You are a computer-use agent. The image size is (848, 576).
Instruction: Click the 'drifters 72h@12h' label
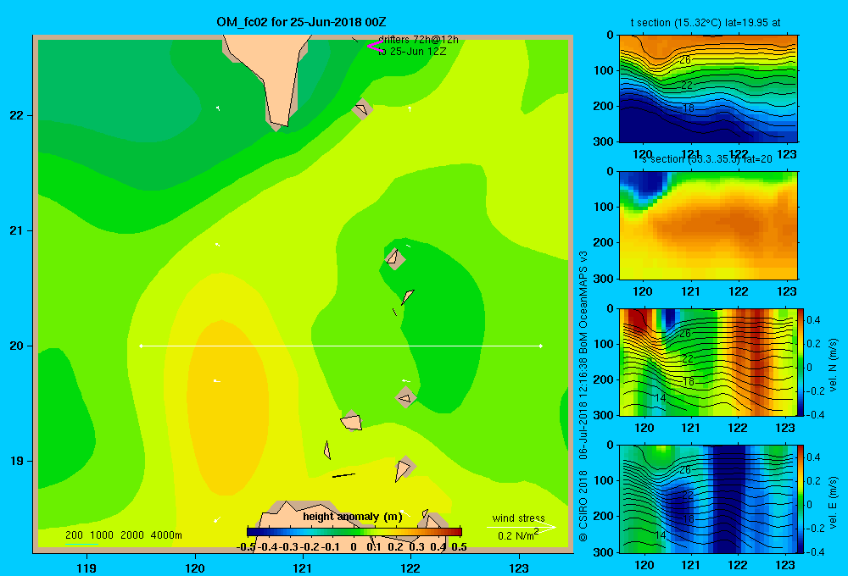(x=418, y=40)
